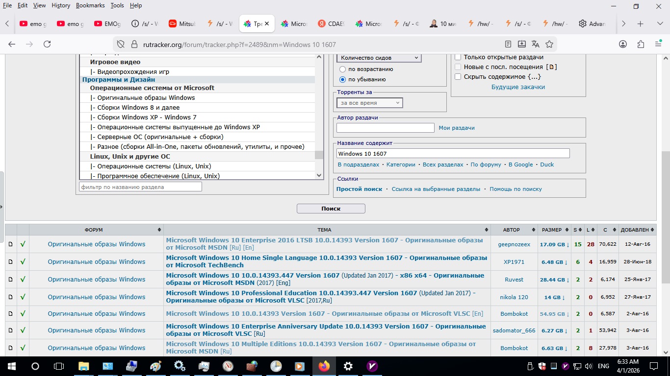Open the Windows Start menu

click(x=11, y=366)
